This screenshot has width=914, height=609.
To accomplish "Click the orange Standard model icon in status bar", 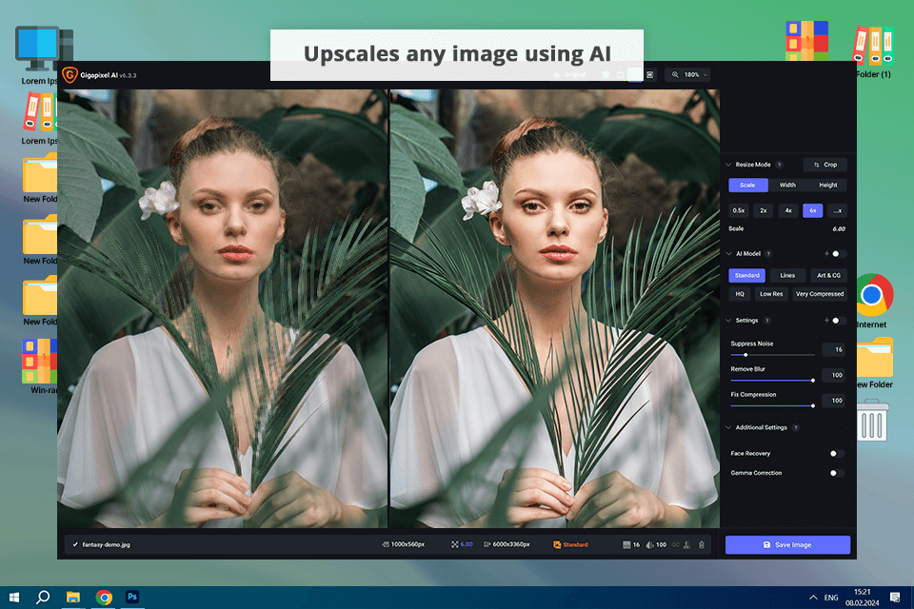I will (557, 545).
